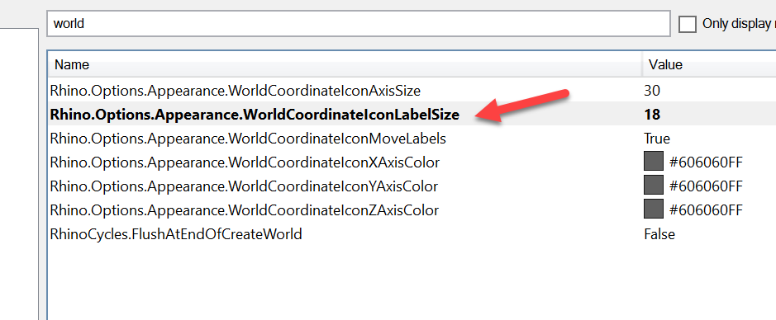Sort by the Name column header
The height and width of the screenshot is (320, 776).
[345, 64]
